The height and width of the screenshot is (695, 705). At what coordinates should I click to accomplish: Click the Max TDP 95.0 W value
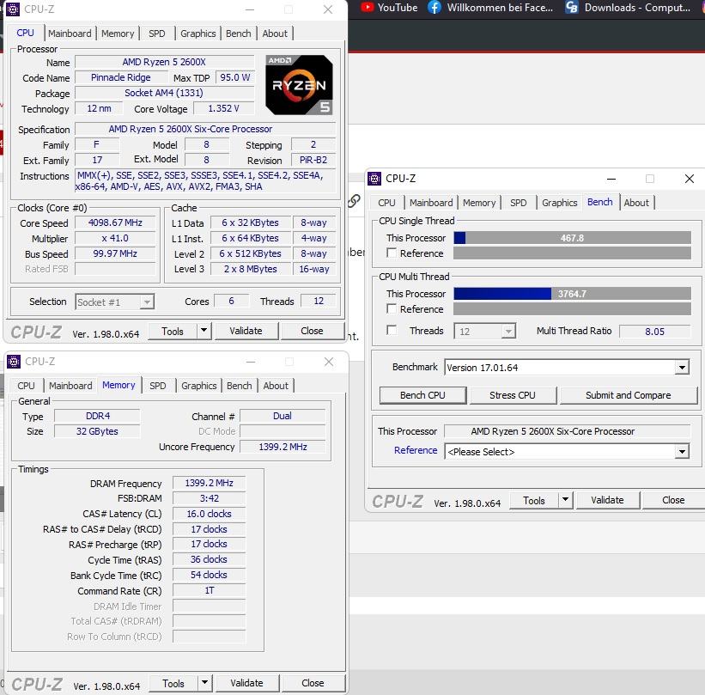coord(234,77)
